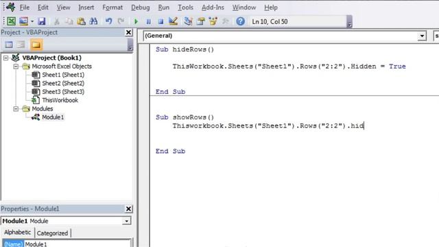Image resolution: width=439 pixels, height=247 pixels.
Task: Run the macro with green play button
Action: tap(136, 21)
